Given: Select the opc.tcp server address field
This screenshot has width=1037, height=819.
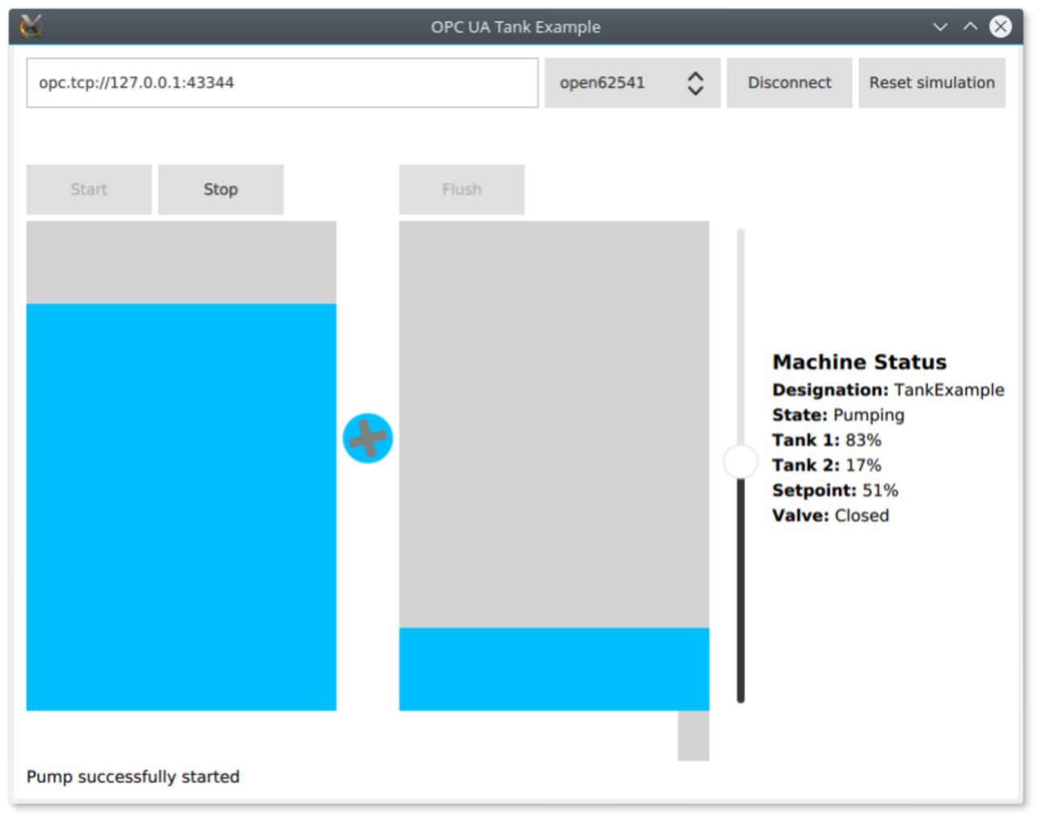Looking at the screenshot, I should point(281,82).
